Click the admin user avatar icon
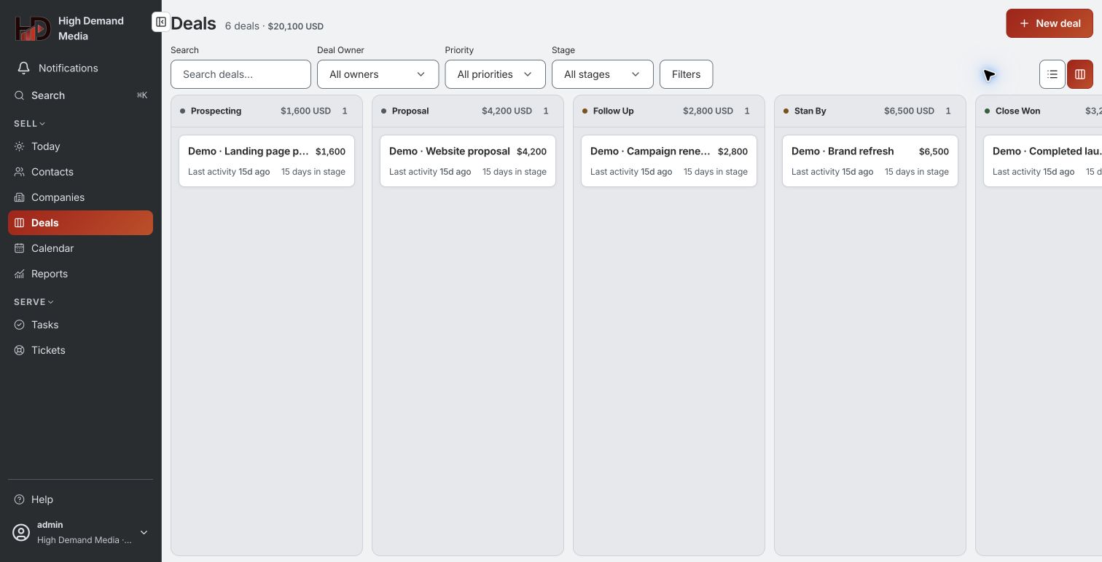The width and height of the screenshot is (1102, 562). [22, 533]
